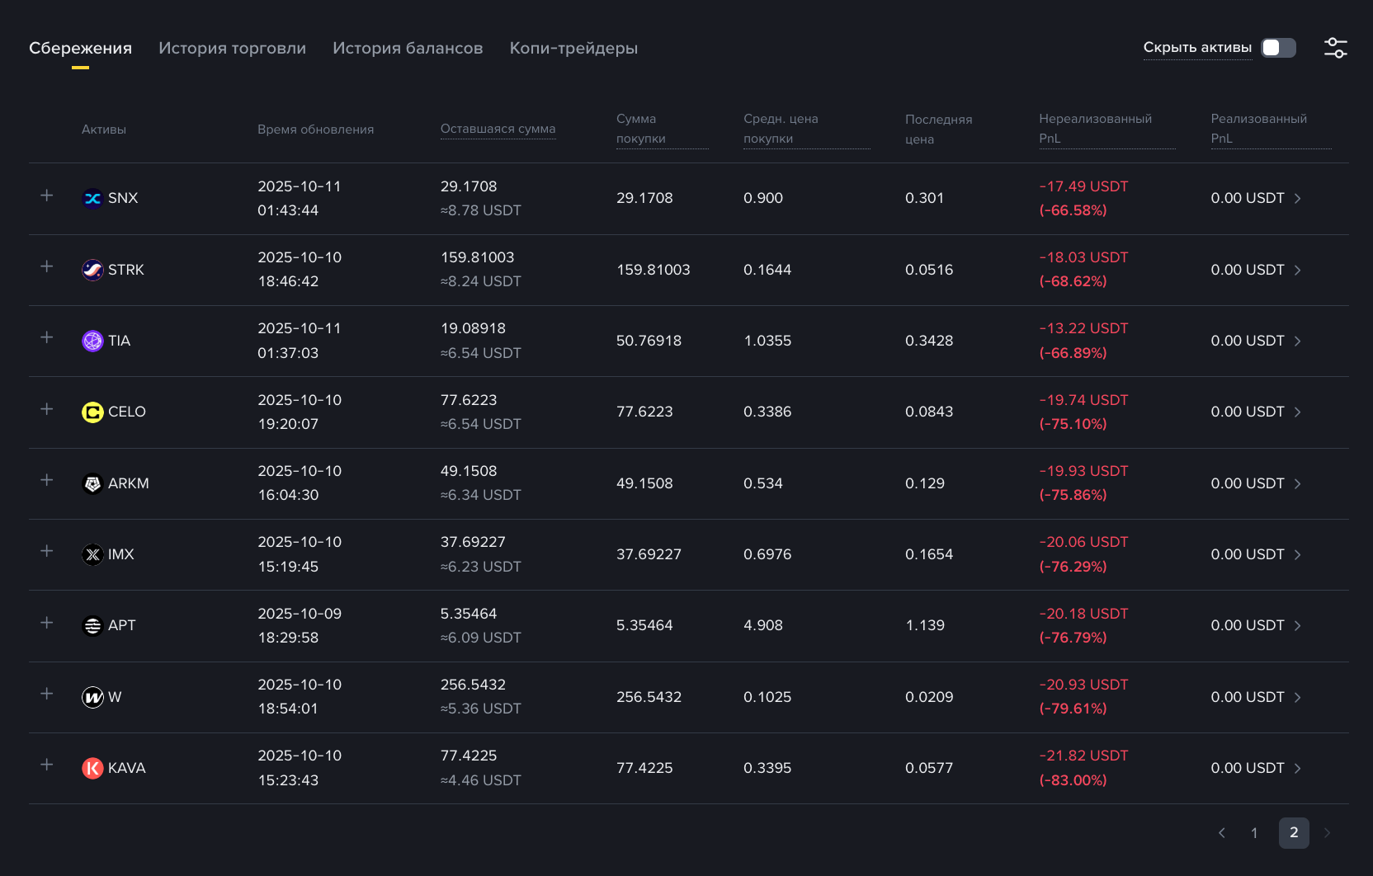Image resolution: width=1373 pixels, height=876 pixels.
Task: Expand the W asset row
Action: point(47,694)
